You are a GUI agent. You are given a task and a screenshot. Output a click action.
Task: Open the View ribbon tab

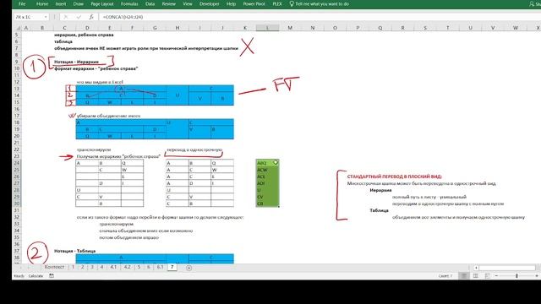pos(188,3)
